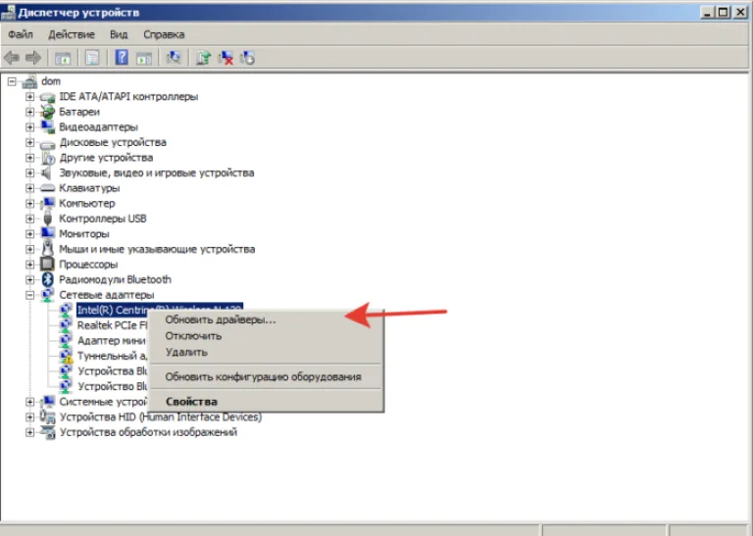Select the Системные устройства label
The width and height of the screenshot is (753, 536).
click(103, 402)
